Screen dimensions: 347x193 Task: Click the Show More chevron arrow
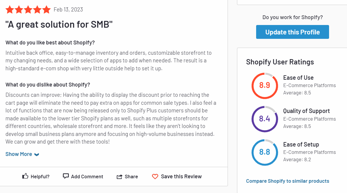(37, 154)
